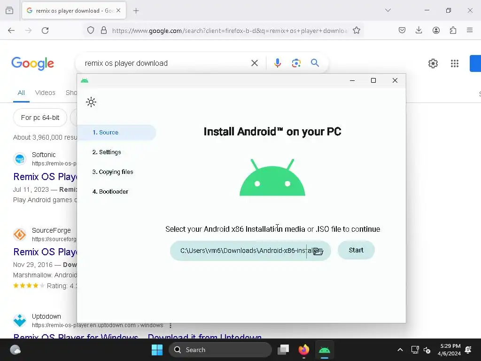Toggle the light/dark theme sun icon

[91, 102]
